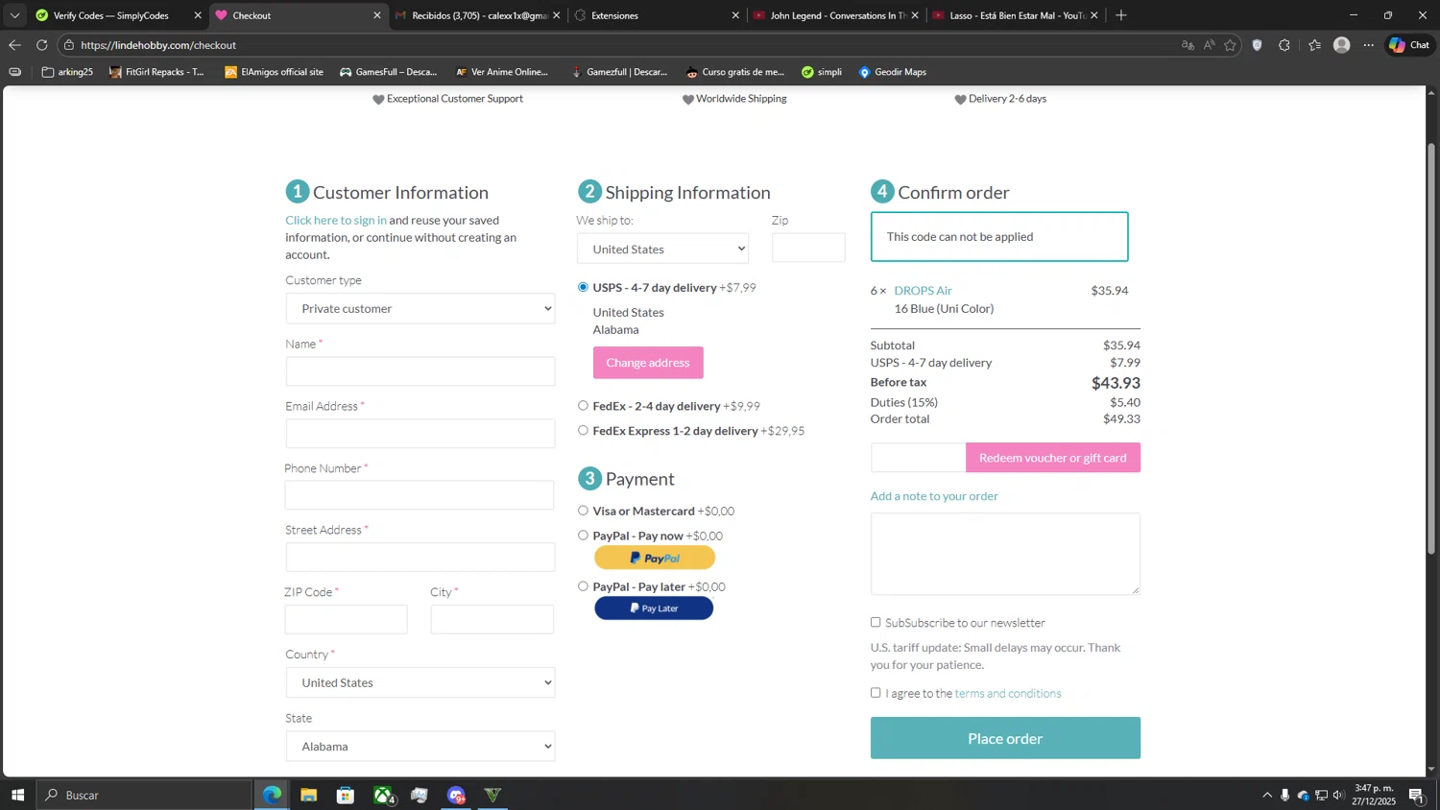The height and width of the screenshot is (810, 1440).
Task: Click the Phone Number field
Action: [420, 495]
